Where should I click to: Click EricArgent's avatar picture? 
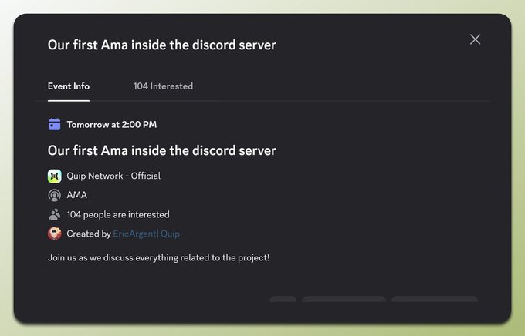55,234
